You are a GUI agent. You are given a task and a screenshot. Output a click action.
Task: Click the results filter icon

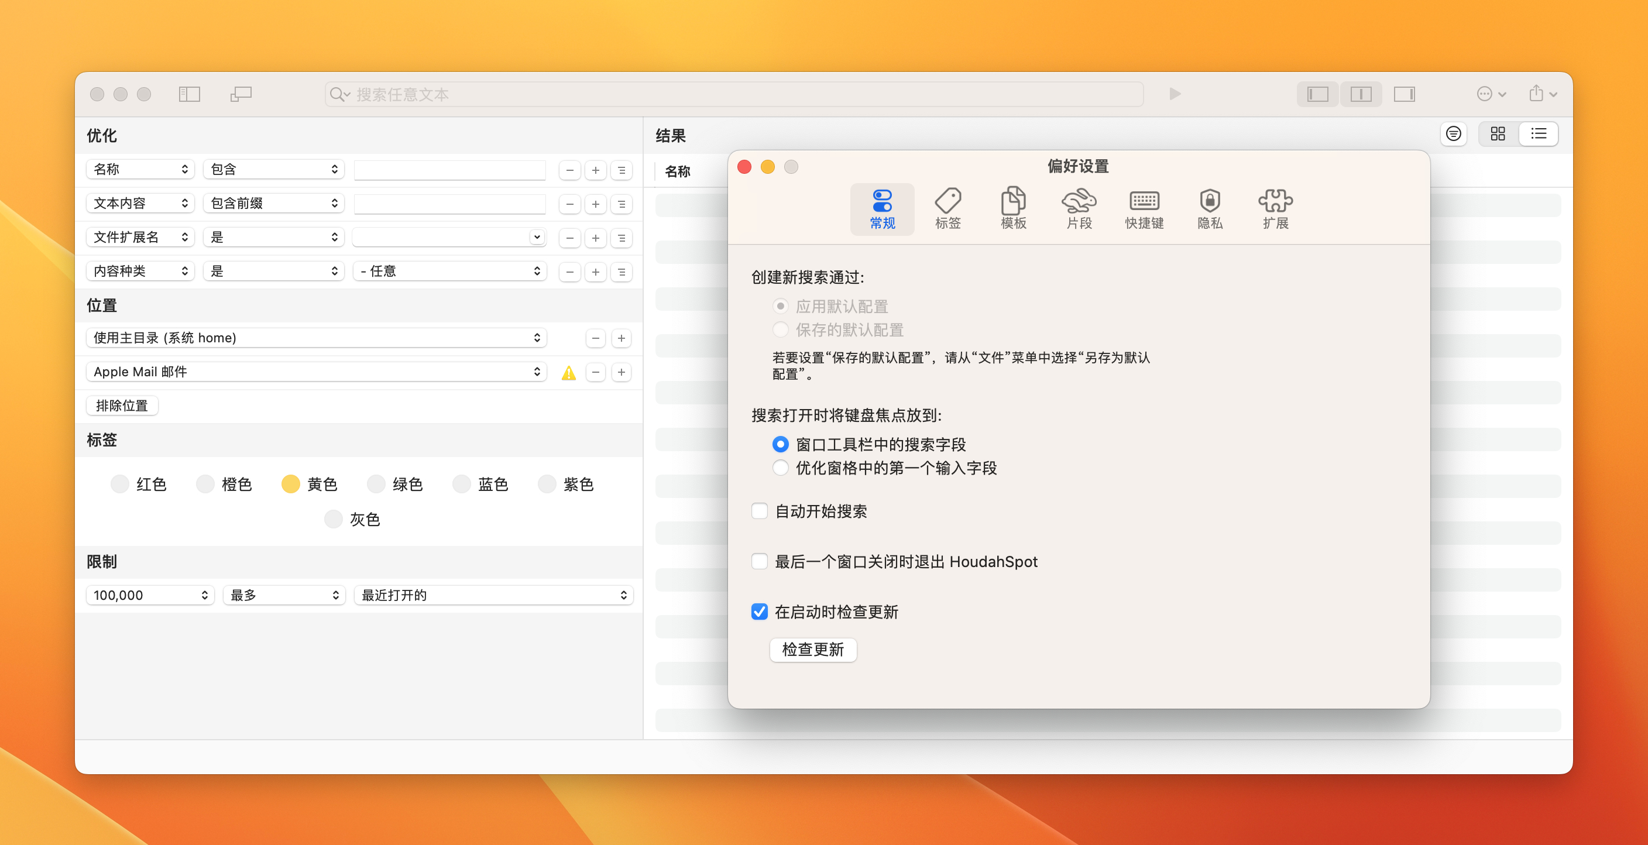(1454, 133)
